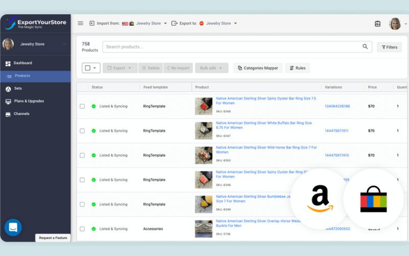
Task: Open Categories Mapper
Action: [x=258, y=68]
